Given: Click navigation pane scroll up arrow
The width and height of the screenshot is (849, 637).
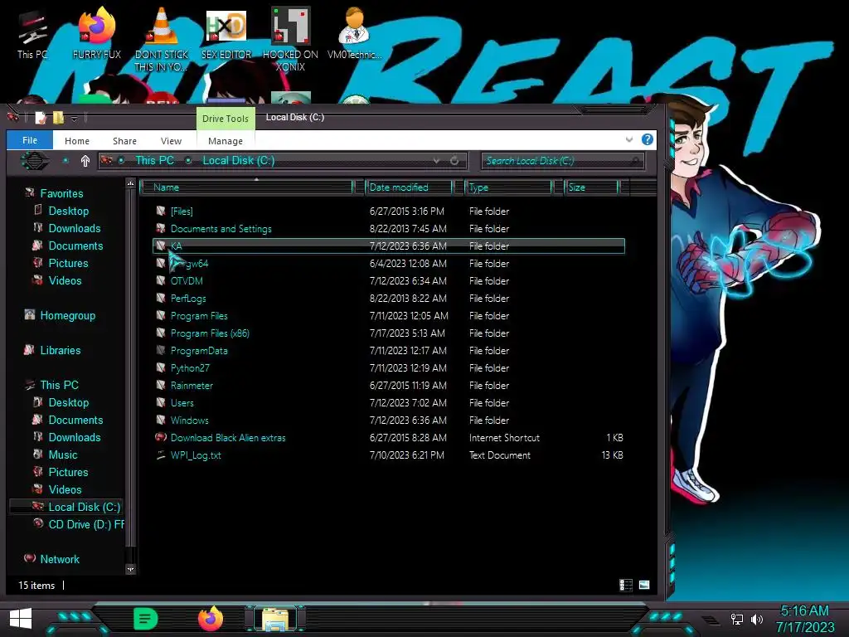Looking at the screenshot, I should click(130, 184).
